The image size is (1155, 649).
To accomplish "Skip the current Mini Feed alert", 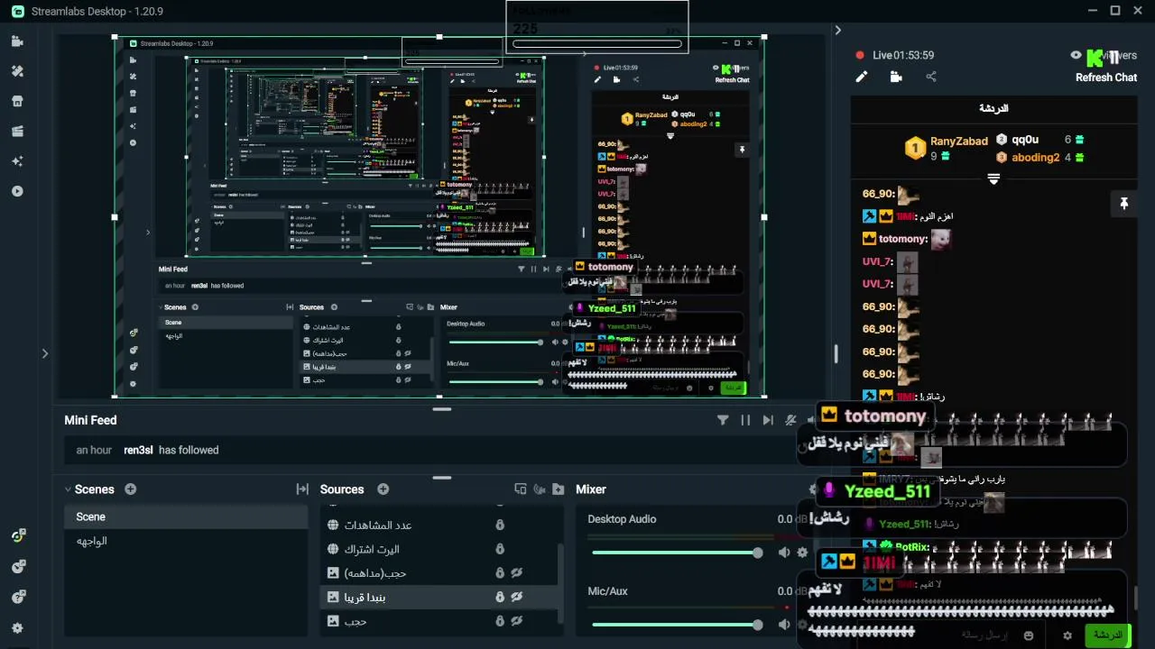I will point(768,420).
